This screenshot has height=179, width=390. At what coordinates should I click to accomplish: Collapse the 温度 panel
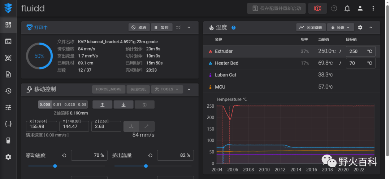[371, 27]
